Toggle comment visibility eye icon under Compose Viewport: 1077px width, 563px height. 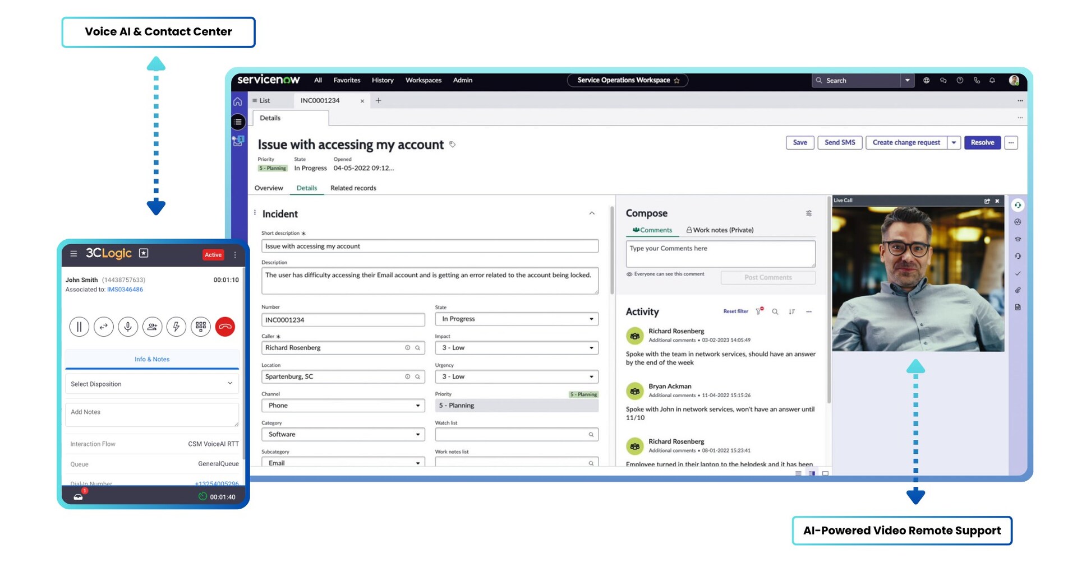[x=629, y=274]
